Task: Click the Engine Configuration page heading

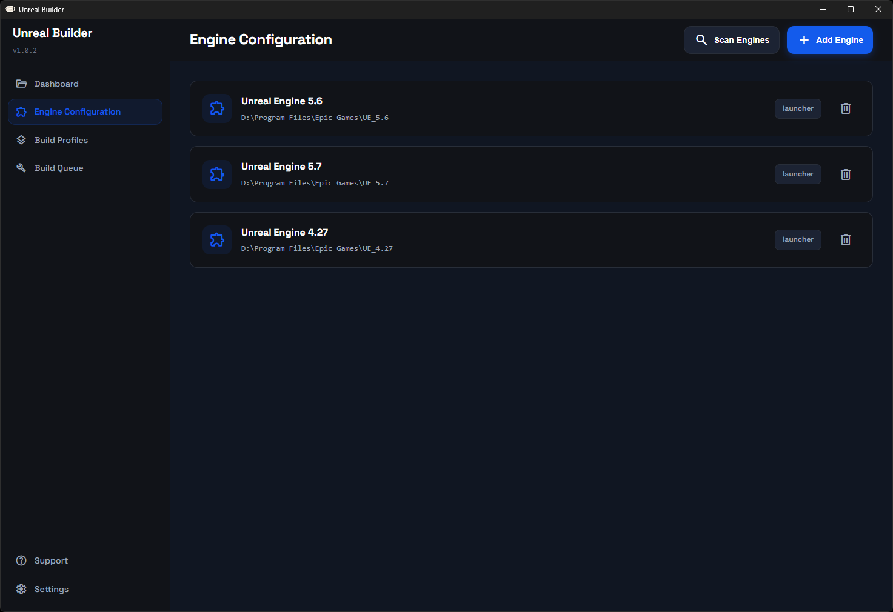Action: [261, 40]
